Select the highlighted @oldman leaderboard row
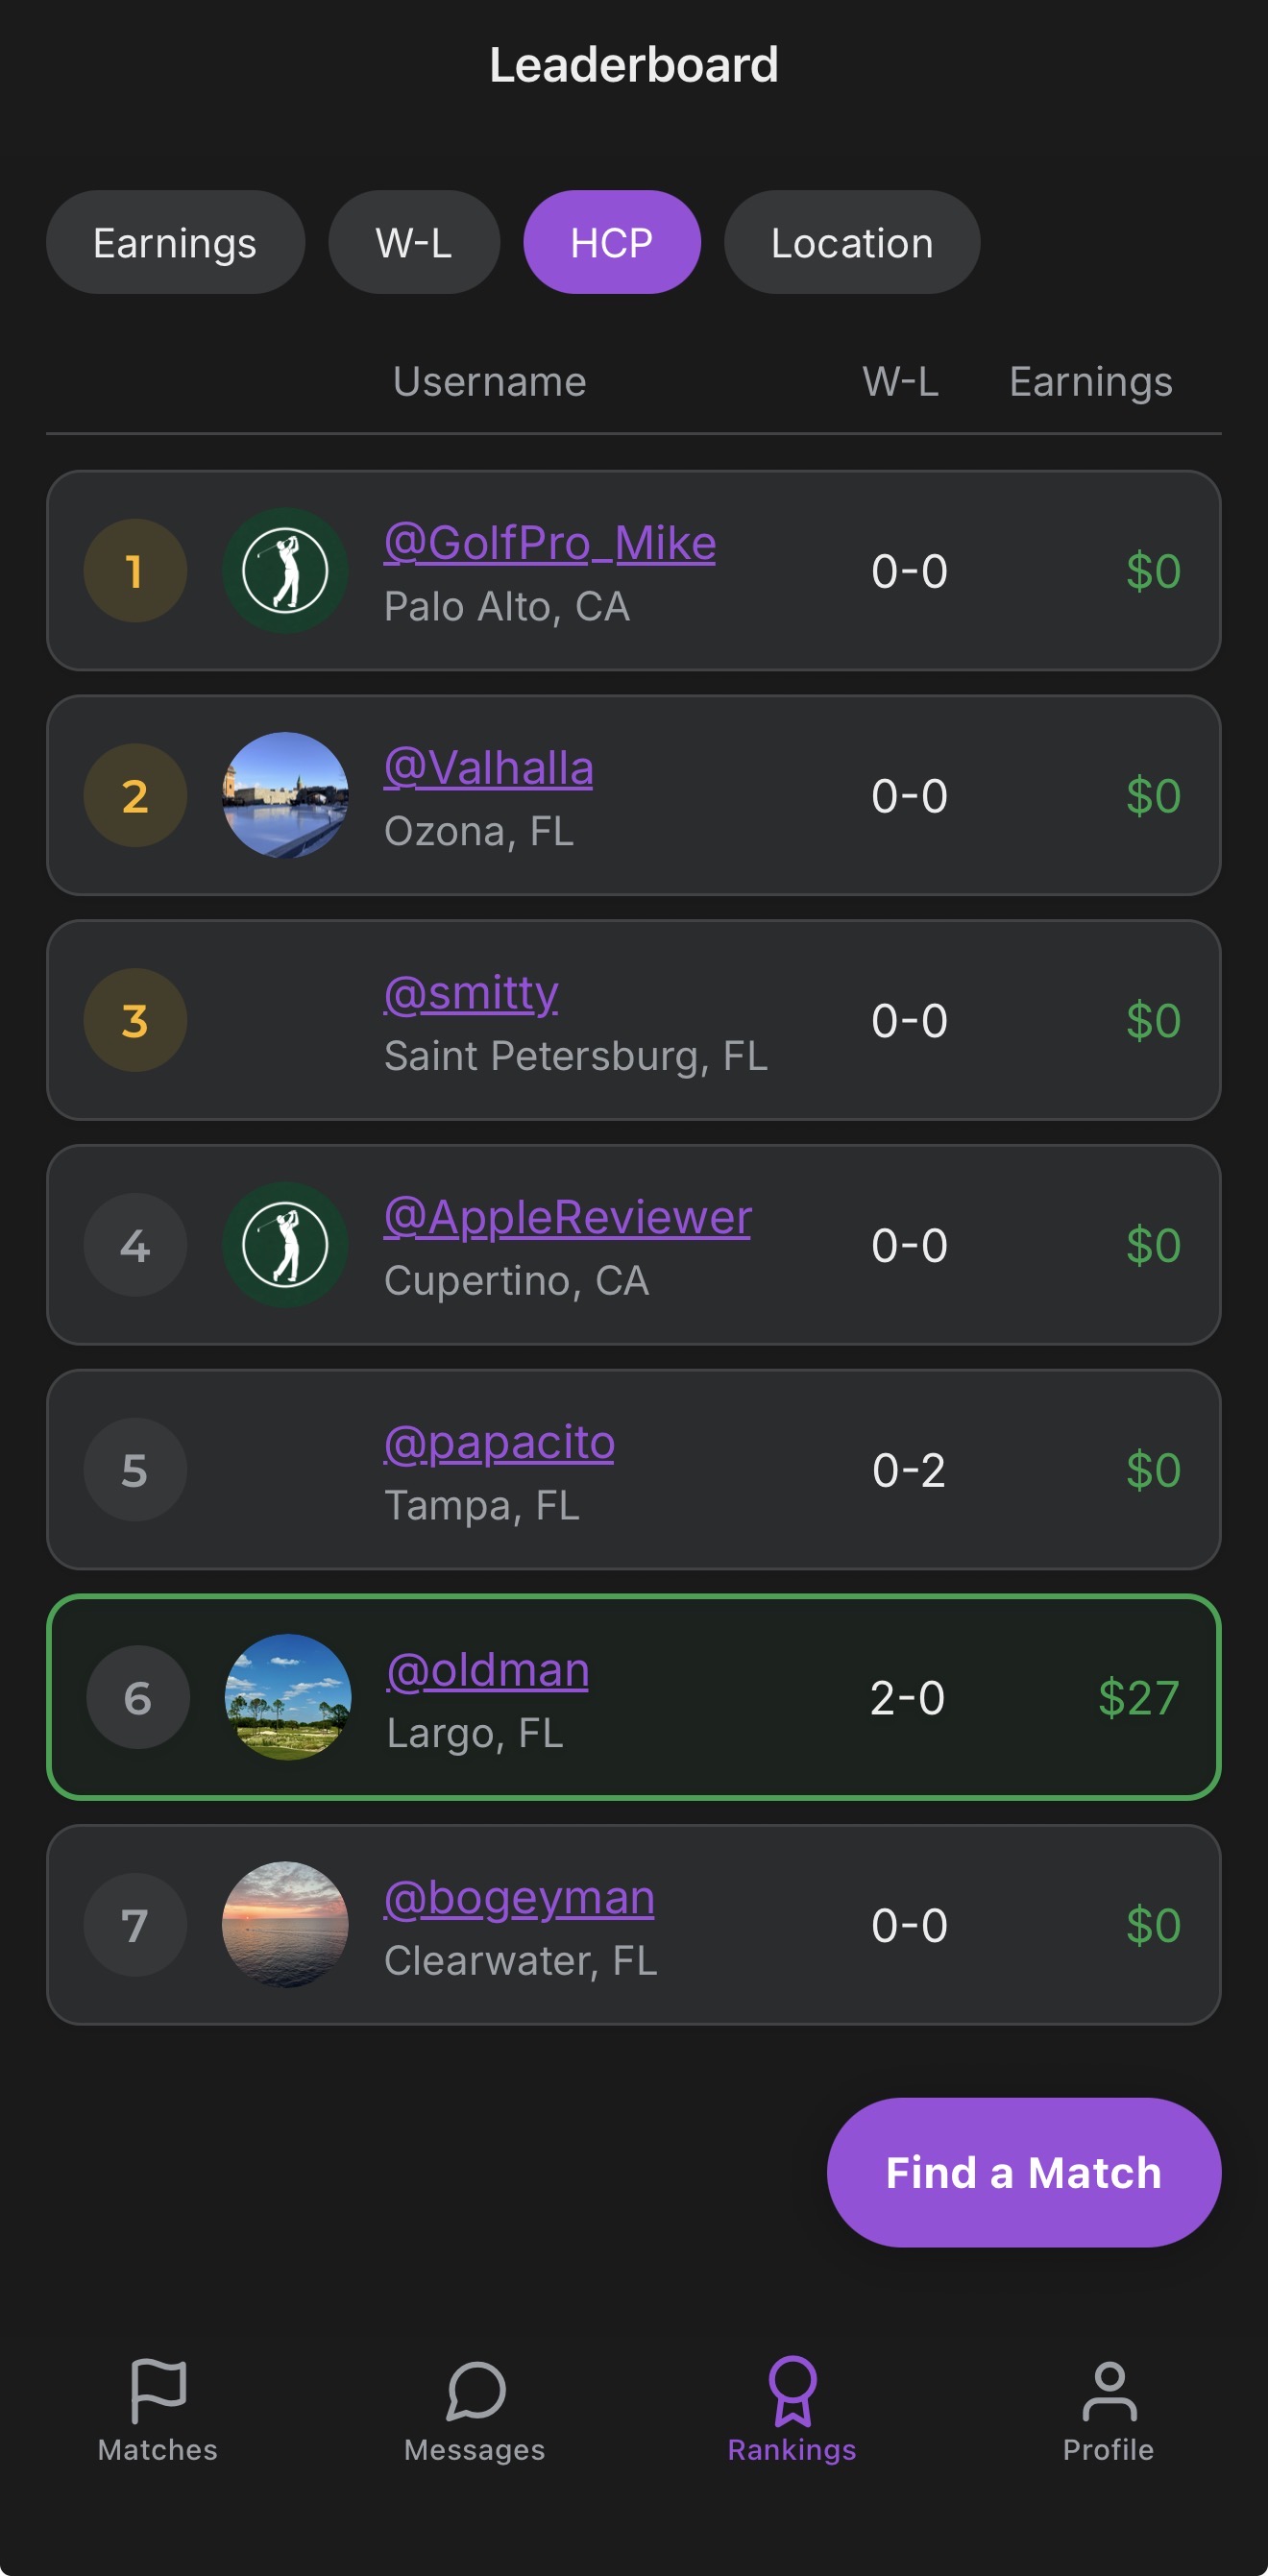 634,1697
